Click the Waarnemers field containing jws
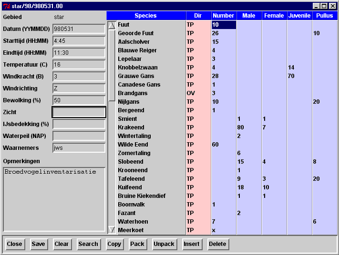This screenshot has height=255, width=339. [79, 148]
